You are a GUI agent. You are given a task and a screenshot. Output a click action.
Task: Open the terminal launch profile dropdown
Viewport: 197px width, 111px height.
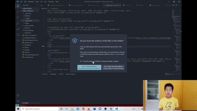pos(174,74)
